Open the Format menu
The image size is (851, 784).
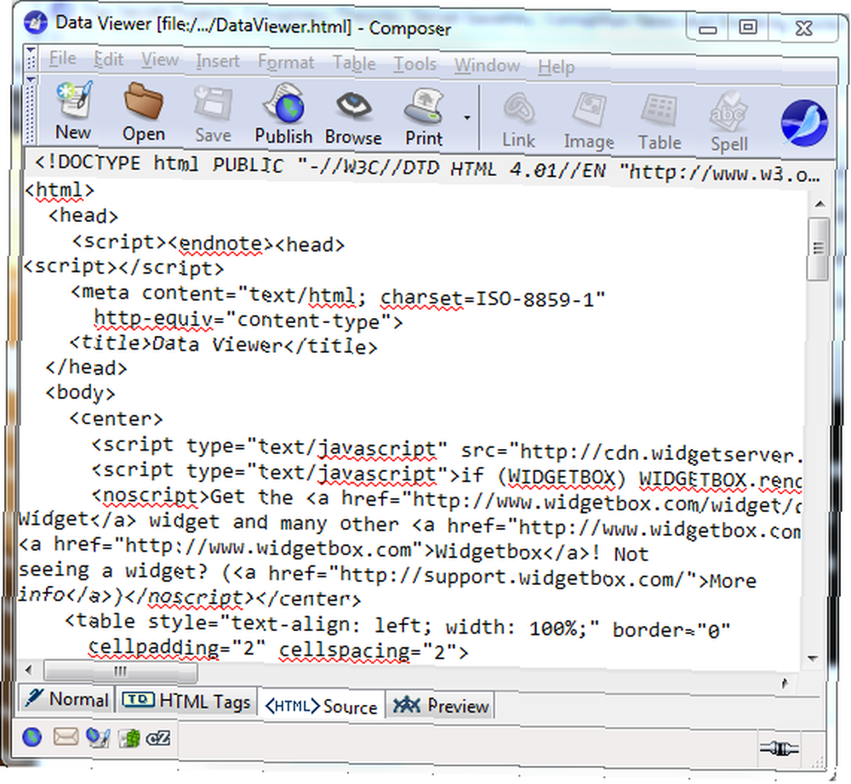286,62
